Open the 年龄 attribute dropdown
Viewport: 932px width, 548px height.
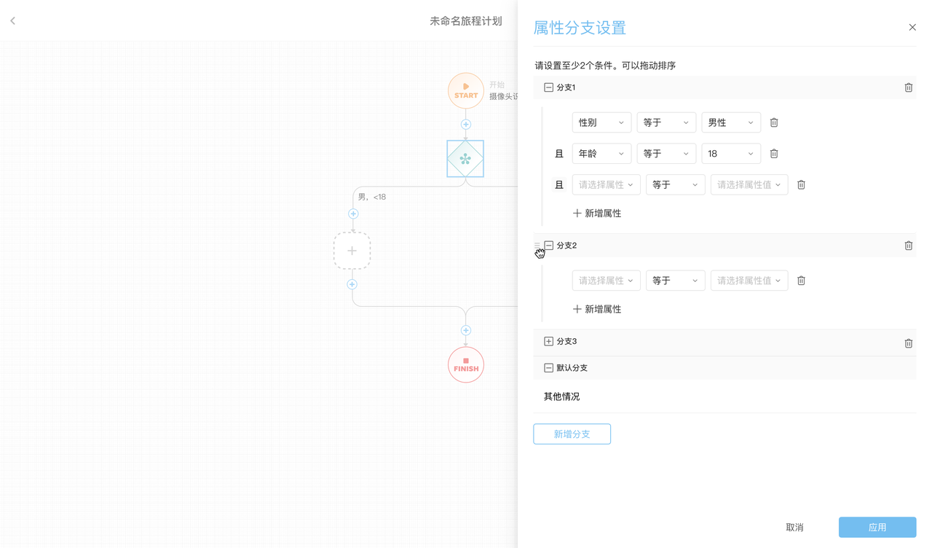coord(601,154)
